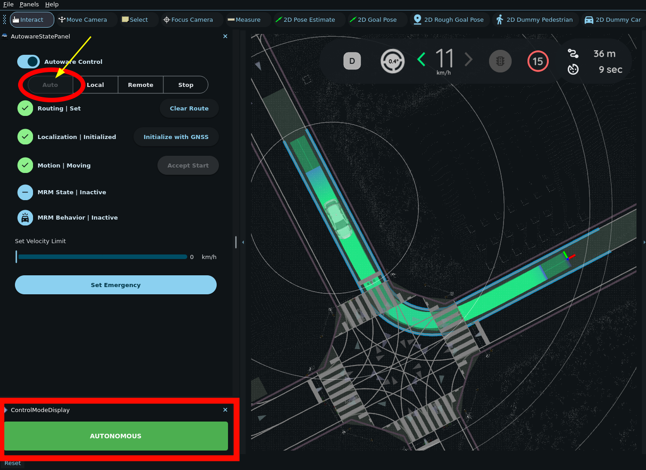Activate the Move Camera tool
This screenshot has width=646, height=470.
click(x=83, y=20)
